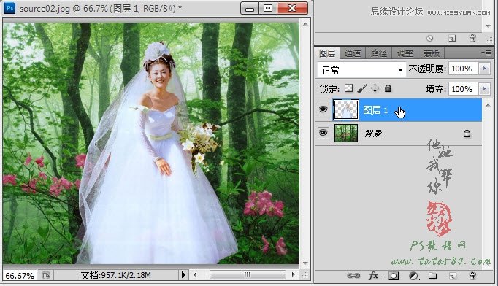Delete layer with Layers panel trash icon

(472, 276)
